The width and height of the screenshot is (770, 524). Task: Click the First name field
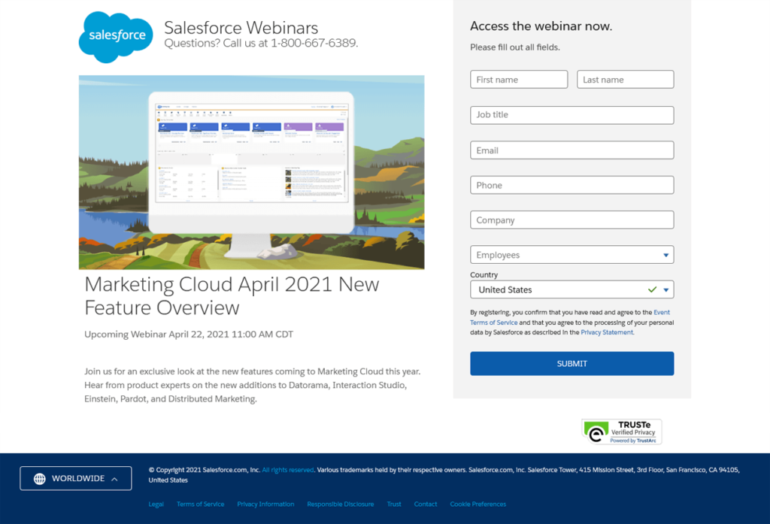click(519, 80)
